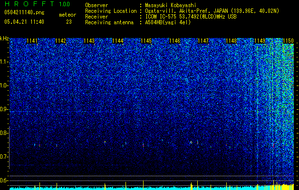This screenshot has width=299, height=190.
Task: Click the 1149 time marker label
Action: coord(260,41)
